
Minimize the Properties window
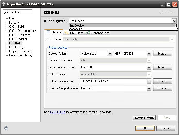[163, 4]
